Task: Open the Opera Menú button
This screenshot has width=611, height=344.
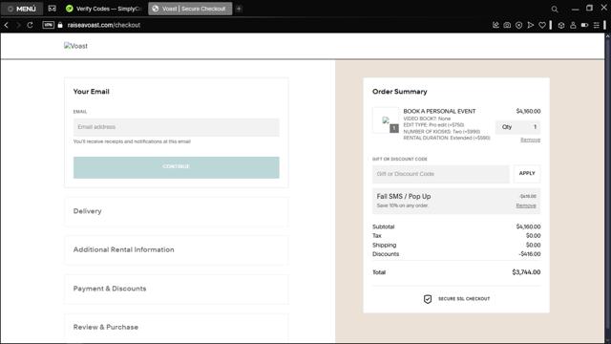Action: (22, 9)
